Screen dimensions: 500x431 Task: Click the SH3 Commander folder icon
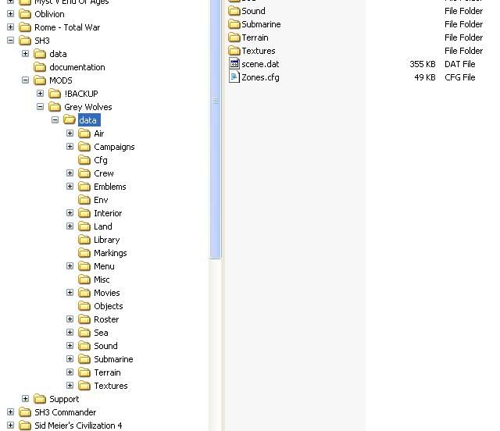25,412
